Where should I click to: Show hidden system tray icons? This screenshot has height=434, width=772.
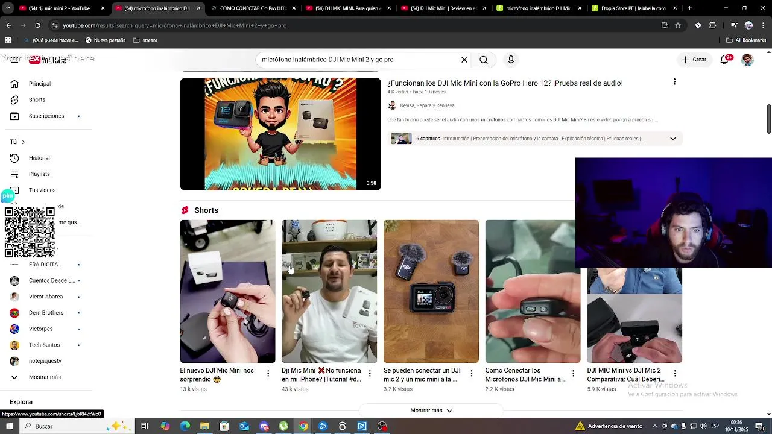[654, 426]
